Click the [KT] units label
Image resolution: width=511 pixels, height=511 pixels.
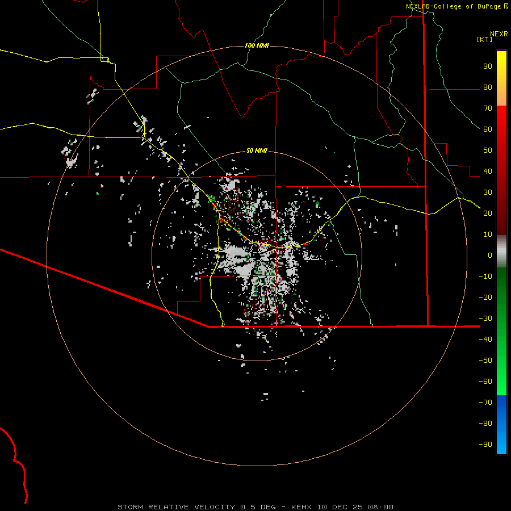(485, 39)
